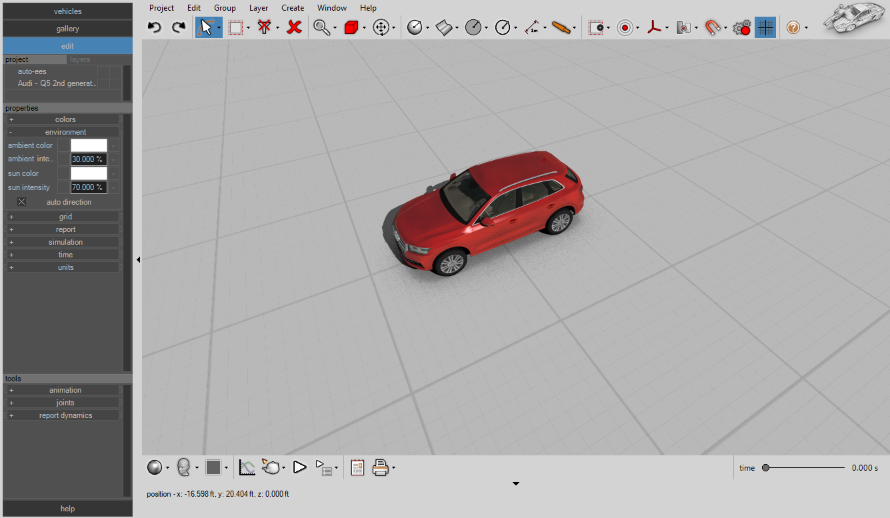Click the printer icon
The image size is (890, 518).
[381, 467]
